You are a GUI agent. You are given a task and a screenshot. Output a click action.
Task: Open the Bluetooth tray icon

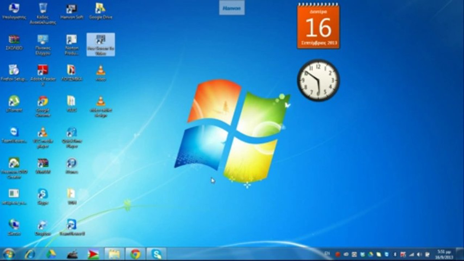pos(395,254)
